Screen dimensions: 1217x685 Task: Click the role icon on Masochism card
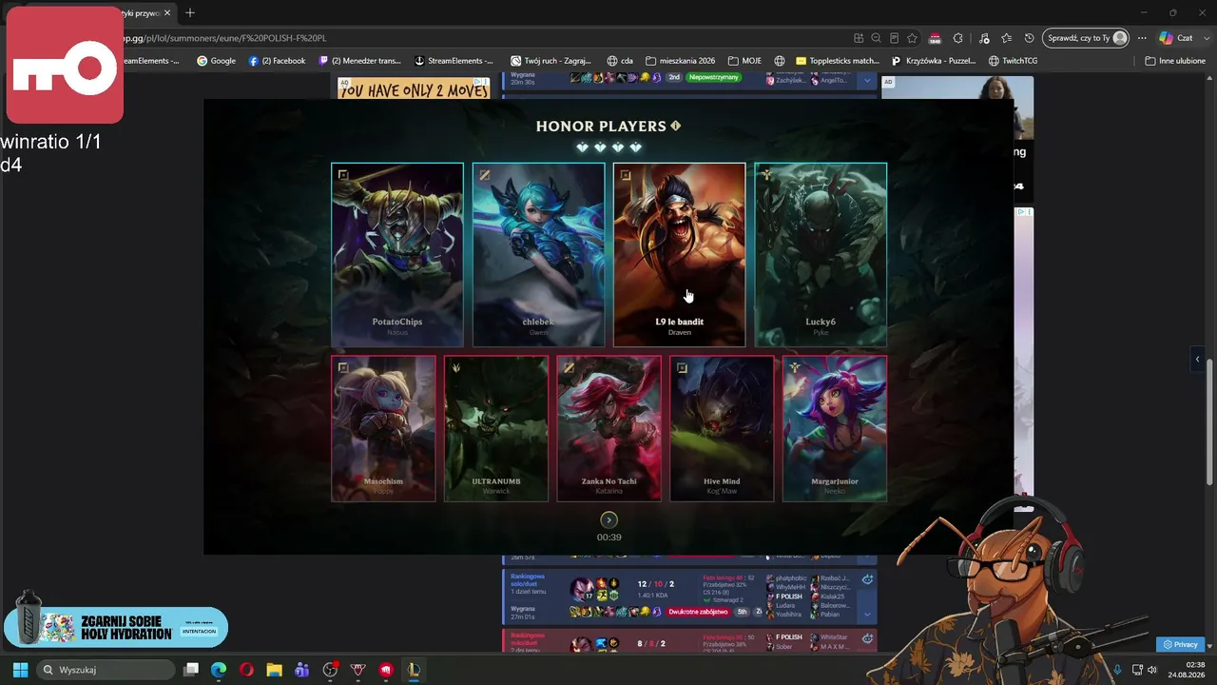point(343,367)
